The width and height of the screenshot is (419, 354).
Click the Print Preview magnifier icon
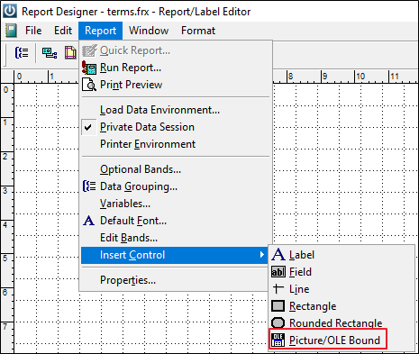(89, 85)
